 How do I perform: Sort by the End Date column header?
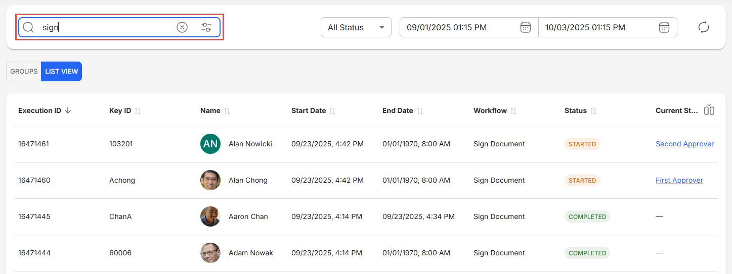(x=420, y=111)
